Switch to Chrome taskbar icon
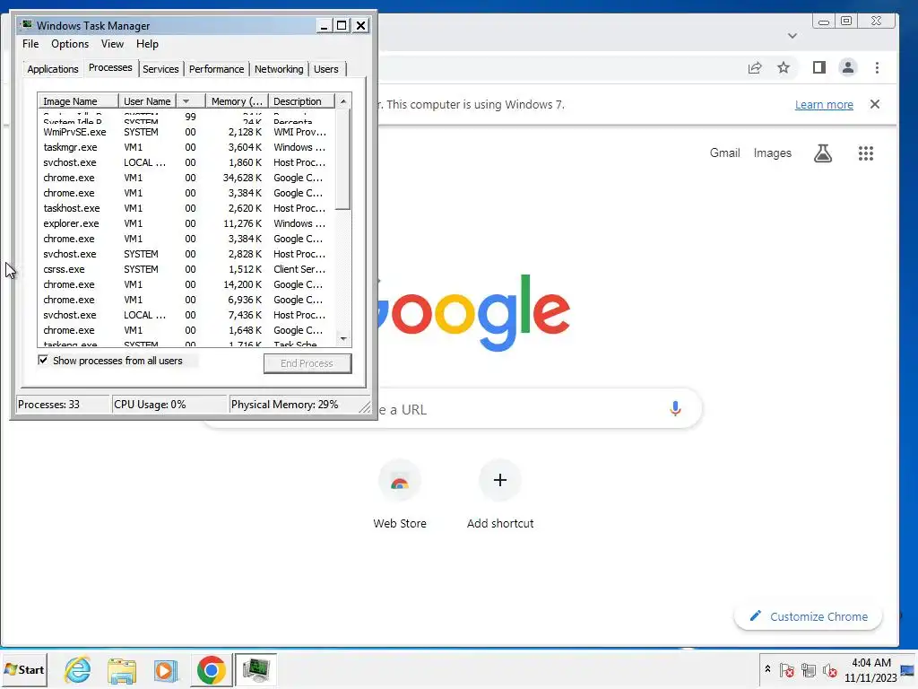This screenshot has height=689, width=918. coord(212,669)
